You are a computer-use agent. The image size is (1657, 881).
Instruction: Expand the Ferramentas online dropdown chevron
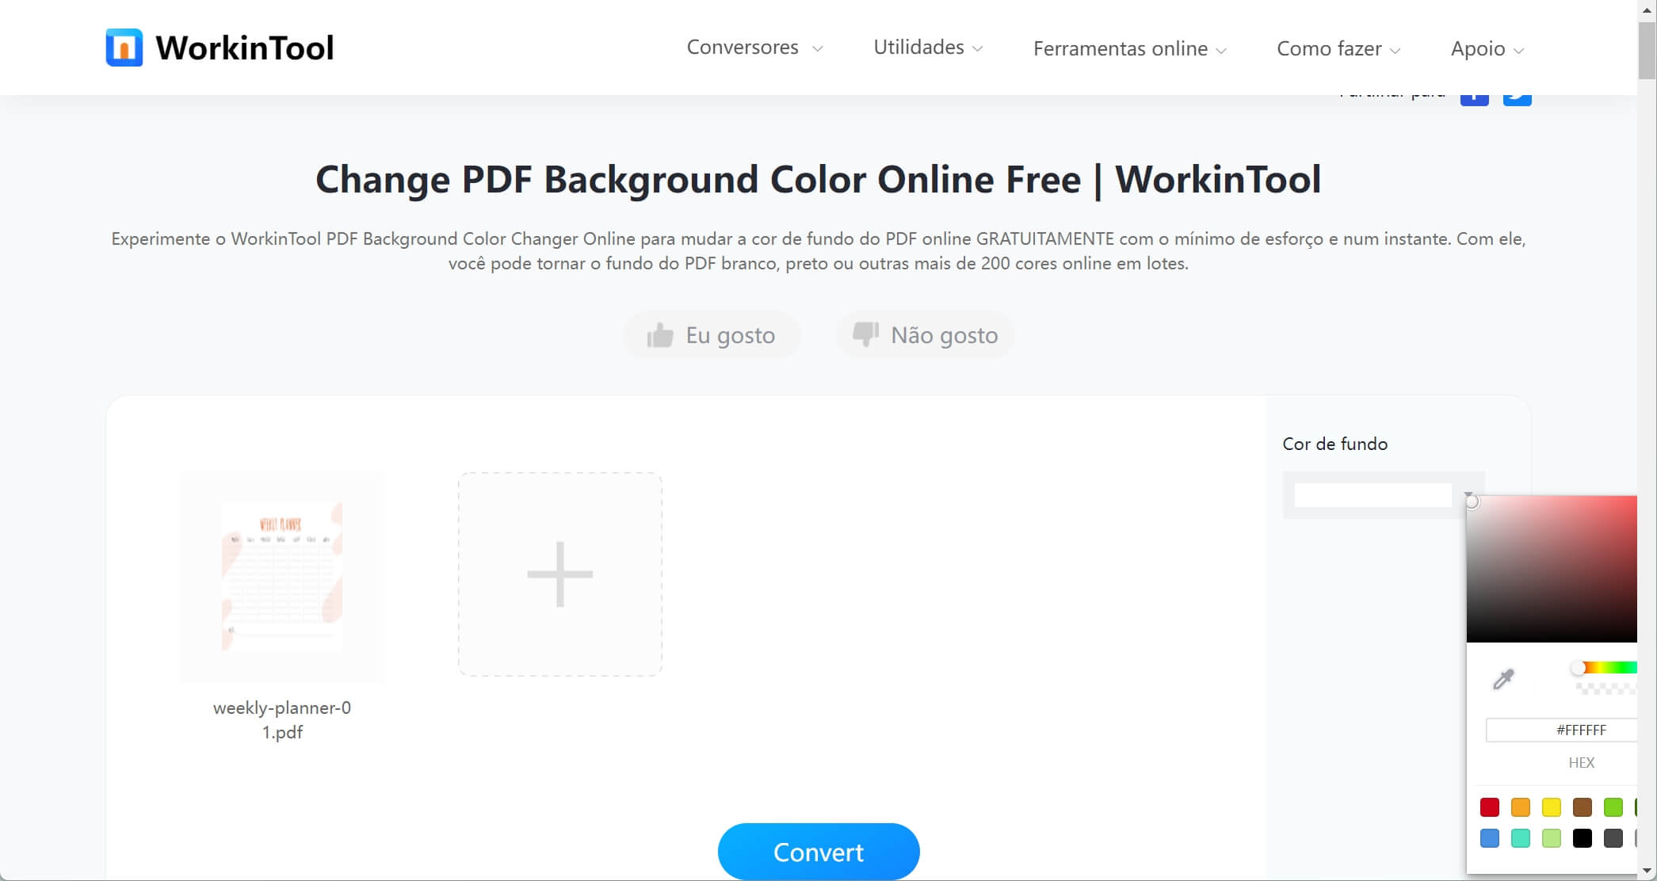tap(1221, 51)
